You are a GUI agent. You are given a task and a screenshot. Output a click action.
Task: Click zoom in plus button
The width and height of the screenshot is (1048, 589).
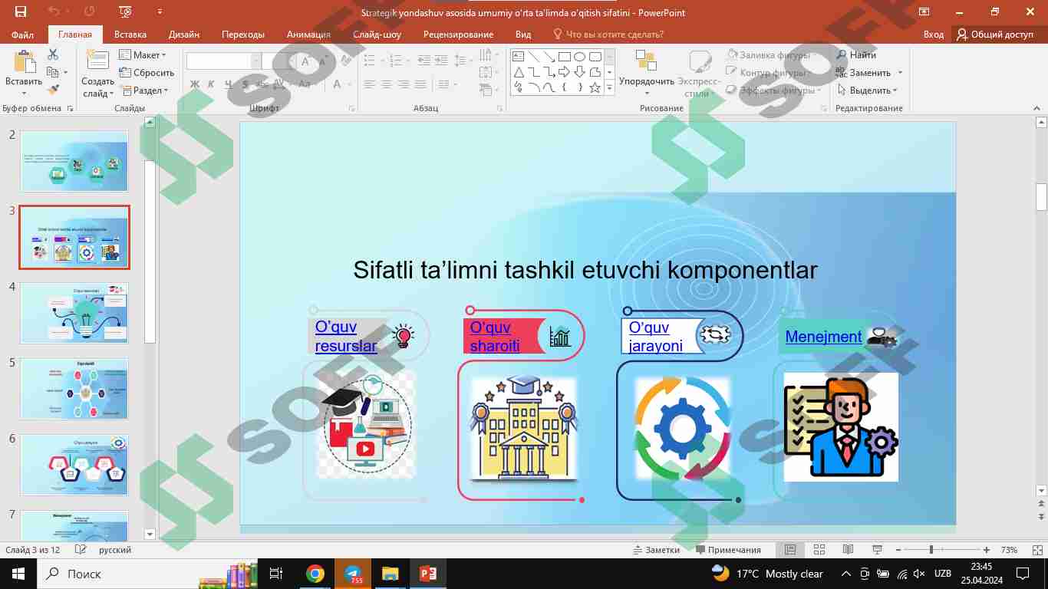pos(987,550)
